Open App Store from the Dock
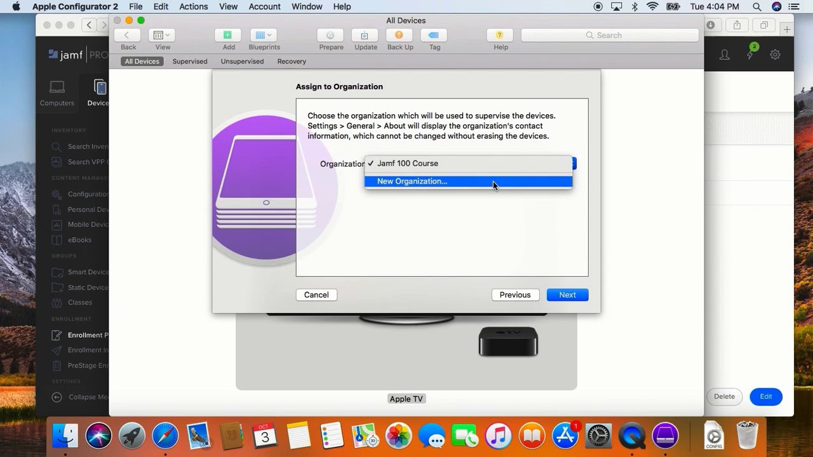This screenshot has width=813, height=457. pos(565,436)
